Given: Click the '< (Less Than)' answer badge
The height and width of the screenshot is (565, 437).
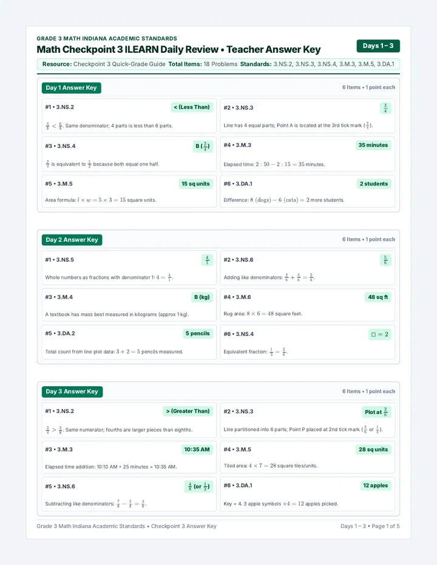Looking at the screenshot, I should click(x=192, y=107).
